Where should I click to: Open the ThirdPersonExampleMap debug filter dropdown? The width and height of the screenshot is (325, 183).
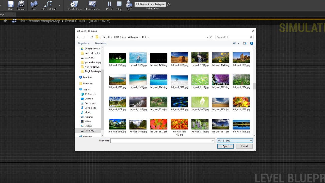(150, 4)
